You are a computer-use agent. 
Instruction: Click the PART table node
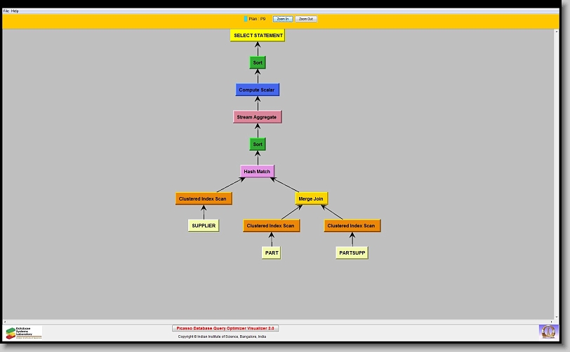[272, 252]
